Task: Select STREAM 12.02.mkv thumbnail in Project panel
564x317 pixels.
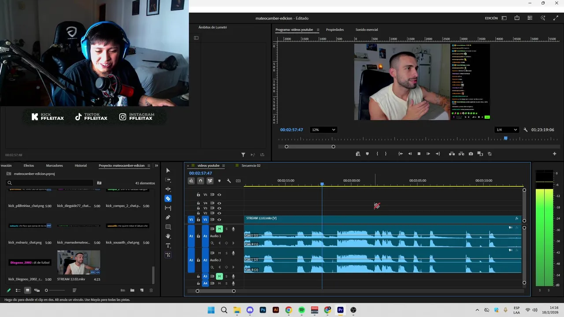Action: [78, 262]
